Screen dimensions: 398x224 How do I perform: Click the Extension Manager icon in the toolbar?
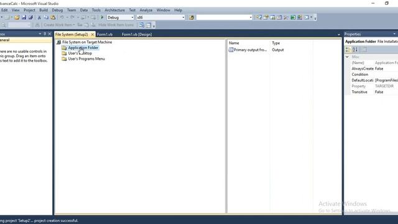[300, 17]
